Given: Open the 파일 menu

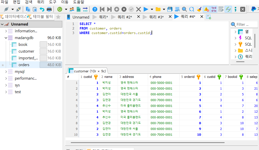Looking at the screenshot, I should click(x=5, y=2).
